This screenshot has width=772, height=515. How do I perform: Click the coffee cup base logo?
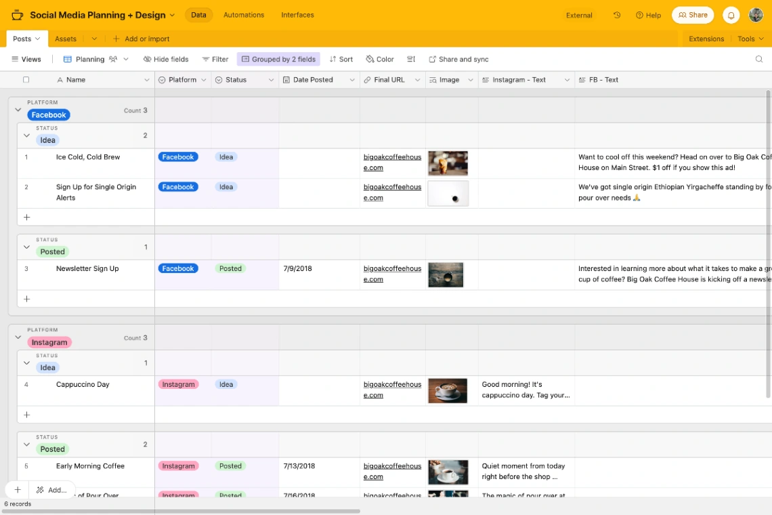[17, 14]
